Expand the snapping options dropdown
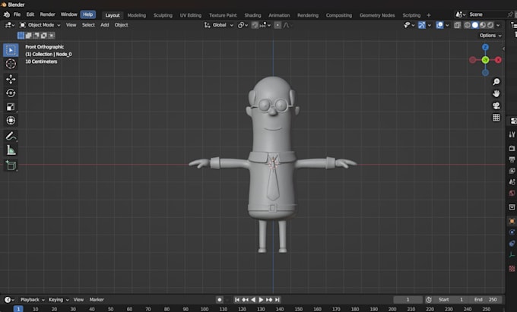 click(x=265, y=25)
